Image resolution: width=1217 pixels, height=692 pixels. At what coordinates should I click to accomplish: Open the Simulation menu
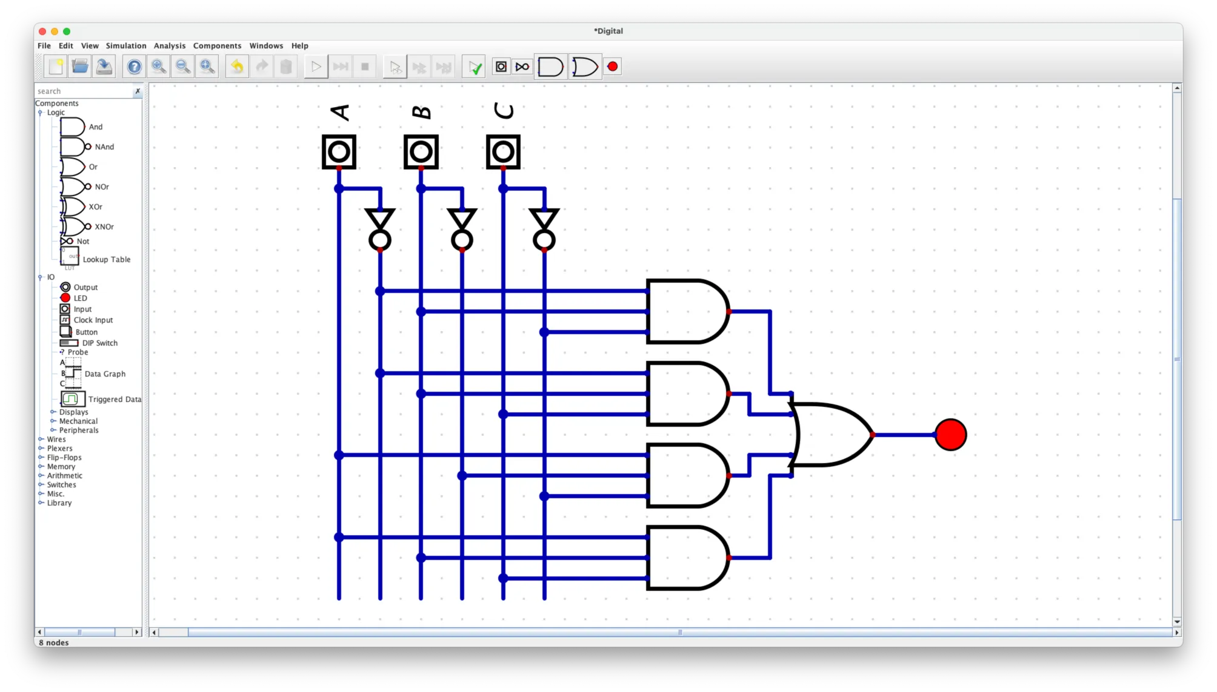[126, 46]
